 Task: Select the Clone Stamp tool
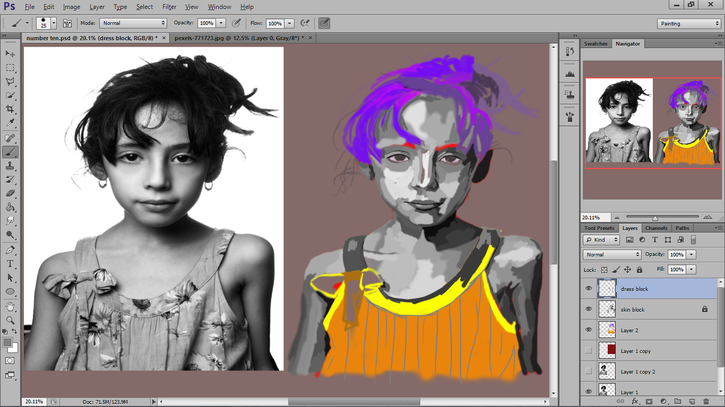(10, 166)
